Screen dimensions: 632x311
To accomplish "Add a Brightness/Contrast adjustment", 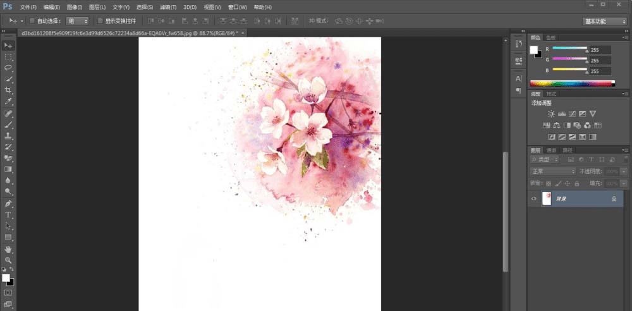I will click(551, 114).
